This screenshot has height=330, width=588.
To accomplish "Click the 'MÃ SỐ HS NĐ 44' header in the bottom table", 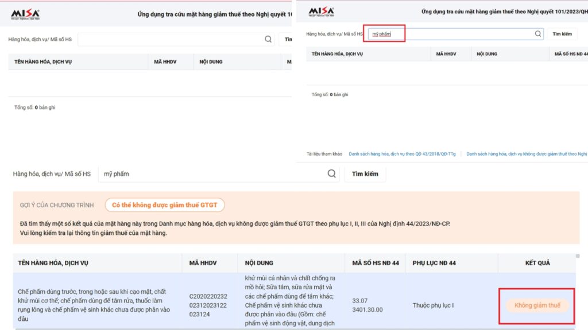I will pyautogui.click(x=376, y=263).
